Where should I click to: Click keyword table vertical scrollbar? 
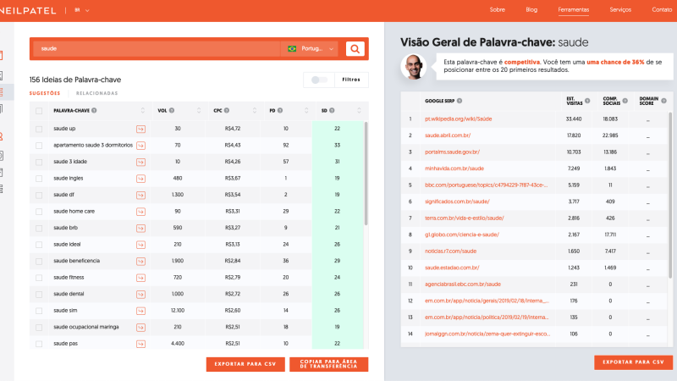click(366, 174)
